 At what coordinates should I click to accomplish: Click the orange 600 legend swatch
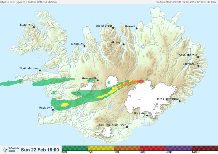coord(127,148)
